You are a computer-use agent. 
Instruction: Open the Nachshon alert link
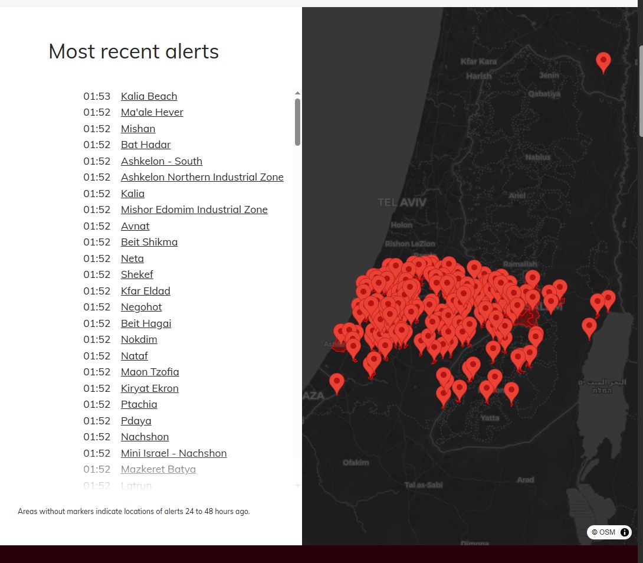pos(145,437)
